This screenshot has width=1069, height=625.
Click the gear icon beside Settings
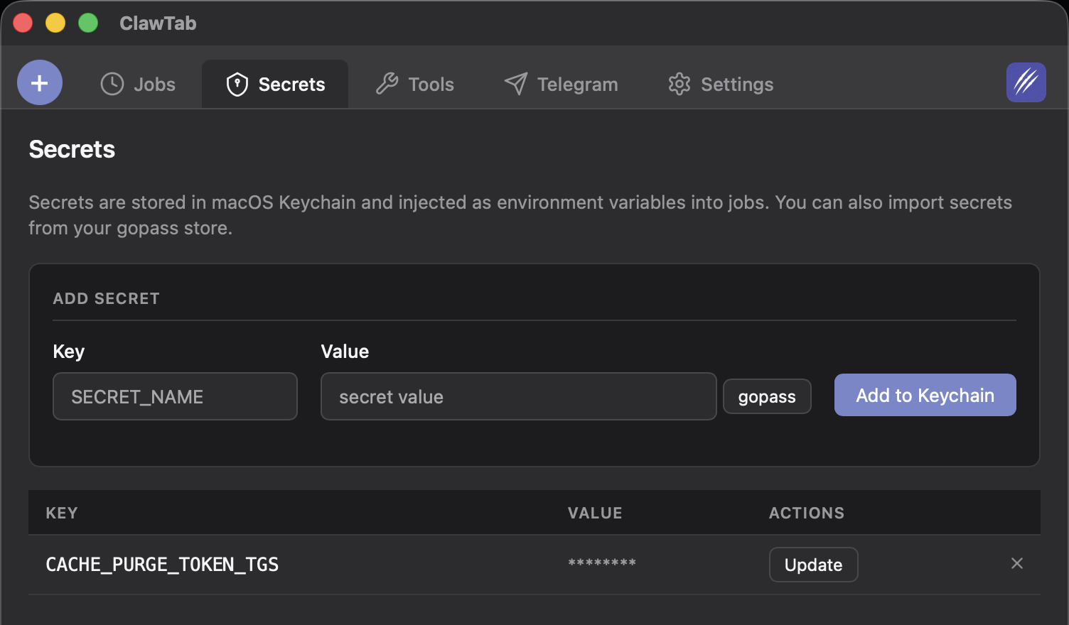pyautogui.click(x=679, y=84)
